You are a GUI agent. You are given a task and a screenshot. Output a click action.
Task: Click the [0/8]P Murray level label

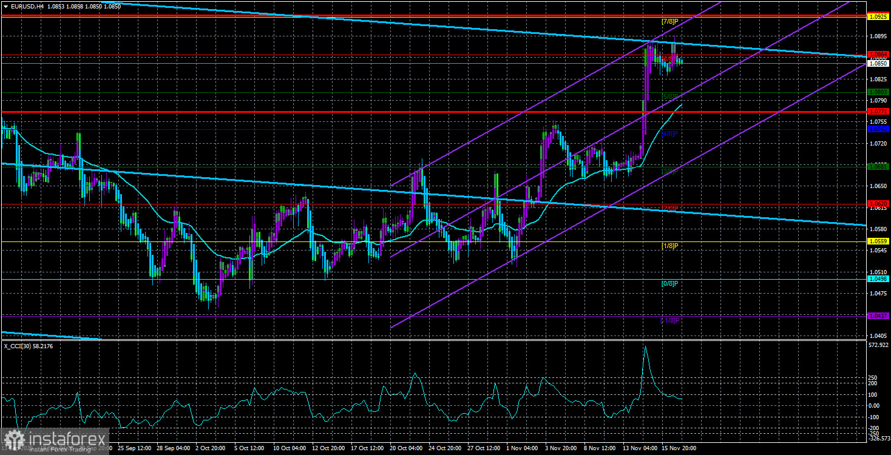click(x=669, y=283)
